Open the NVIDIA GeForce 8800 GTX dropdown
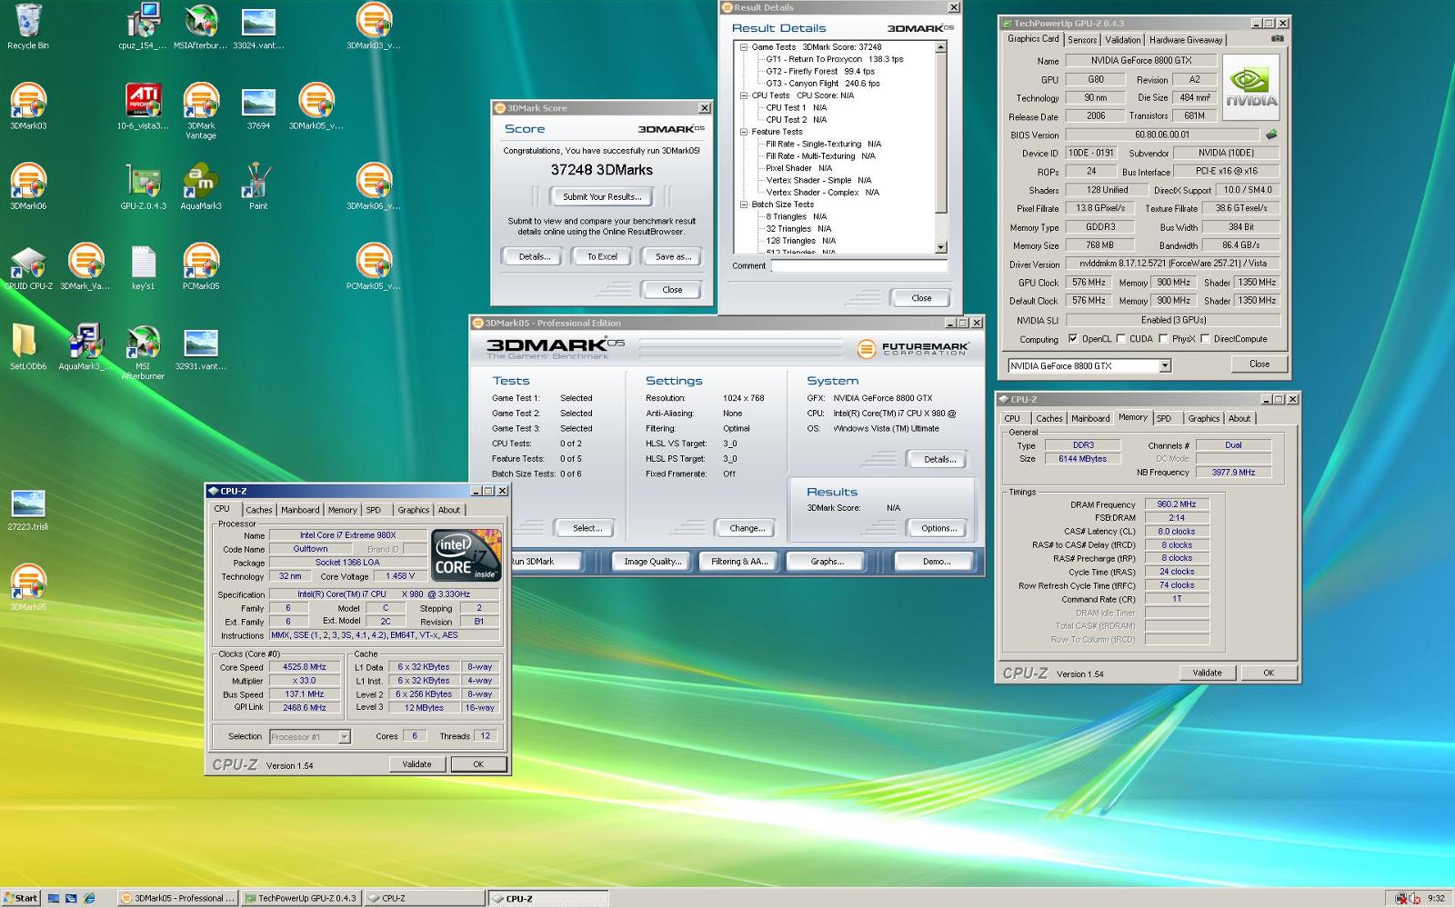This screenshot has height=908, width=1455. (1164, 365)
